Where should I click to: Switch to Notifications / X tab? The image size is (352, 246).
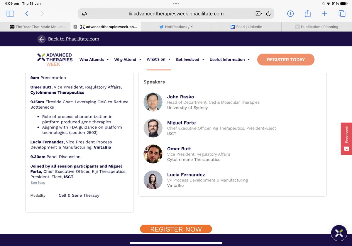176,27
